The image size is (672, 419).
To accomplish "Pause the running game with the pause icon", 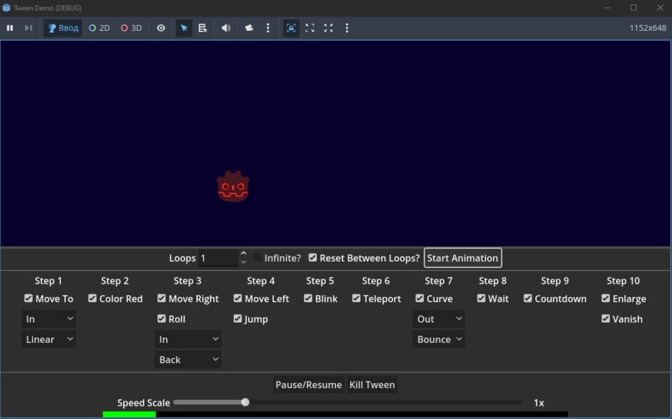I will [10, 28].
